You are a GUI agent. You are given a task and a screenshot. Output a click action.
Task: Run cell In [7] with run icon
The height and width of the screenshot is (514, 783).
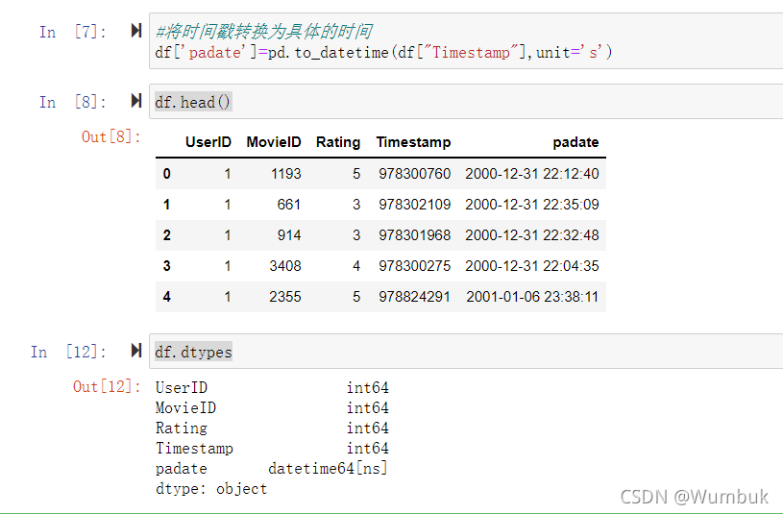[136, 31]
